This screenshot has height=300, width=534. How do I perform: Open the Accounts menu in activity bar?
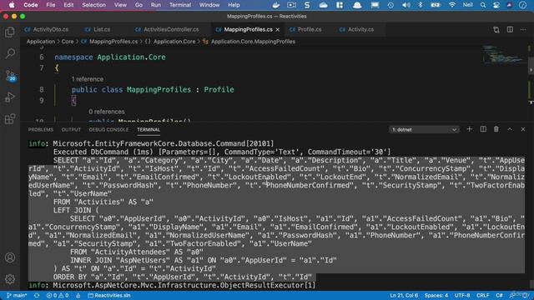click(10, 257)
